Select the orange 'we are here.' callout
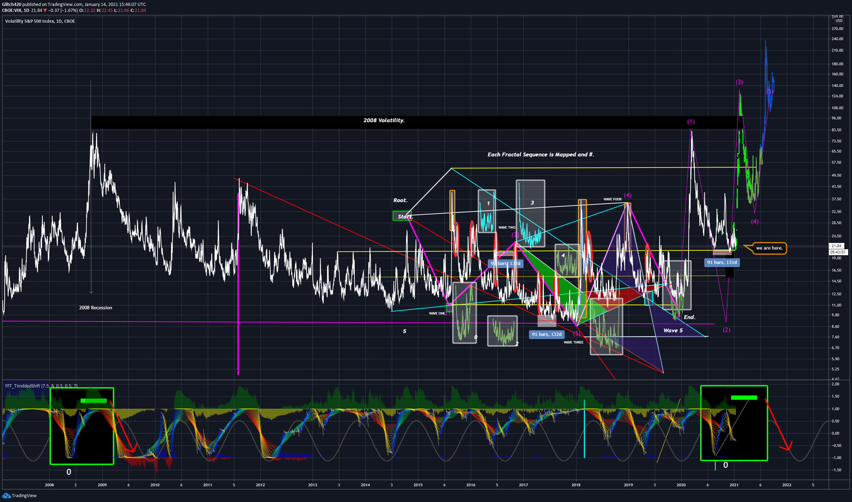Viewport: 852px width, 502px height. [769, 248]
